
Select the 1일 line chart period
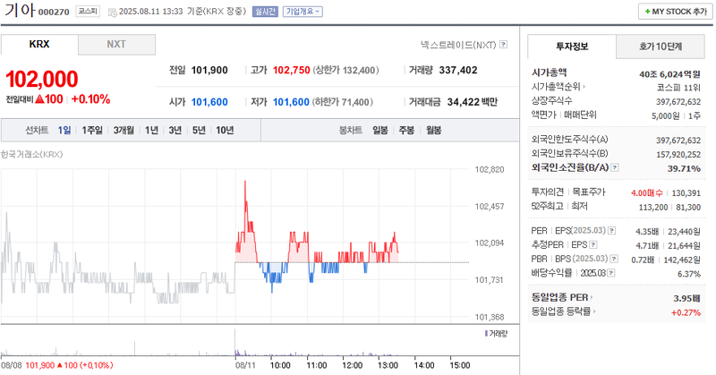[x=64, y=130]
